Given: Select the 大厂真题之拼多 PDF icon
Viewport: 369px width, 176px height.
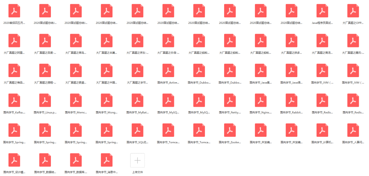Looking at the screenshot, I should 291,41.
